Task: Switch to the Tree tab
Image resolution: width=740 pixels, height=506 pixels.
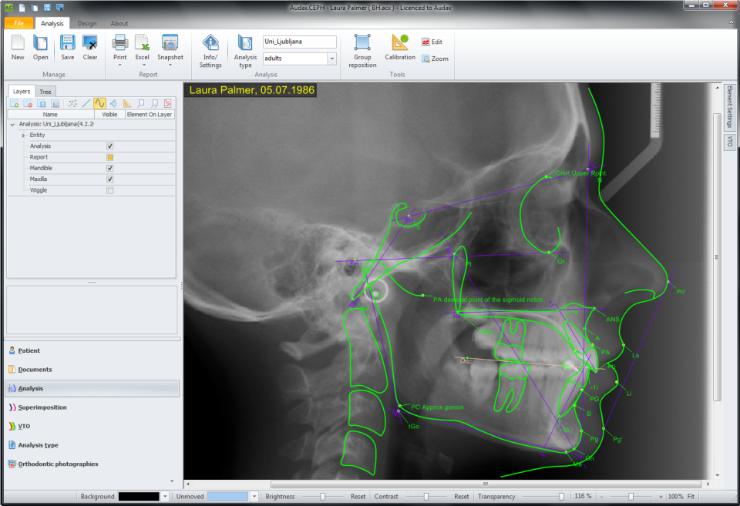Action: [45, 91]
